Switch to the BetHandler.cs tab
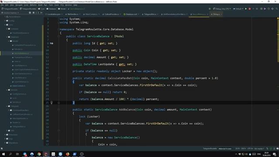This screenshot has height=157, width=279. point(73,14)
